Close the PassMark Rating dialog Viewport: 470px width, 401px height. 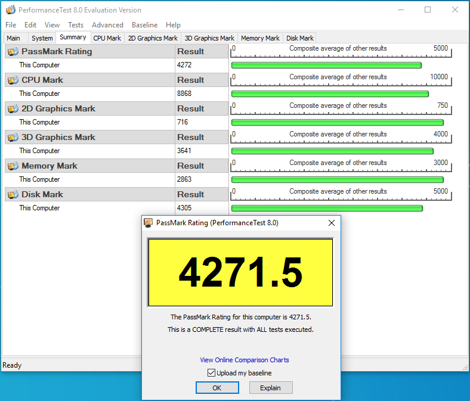click(332, 223)
